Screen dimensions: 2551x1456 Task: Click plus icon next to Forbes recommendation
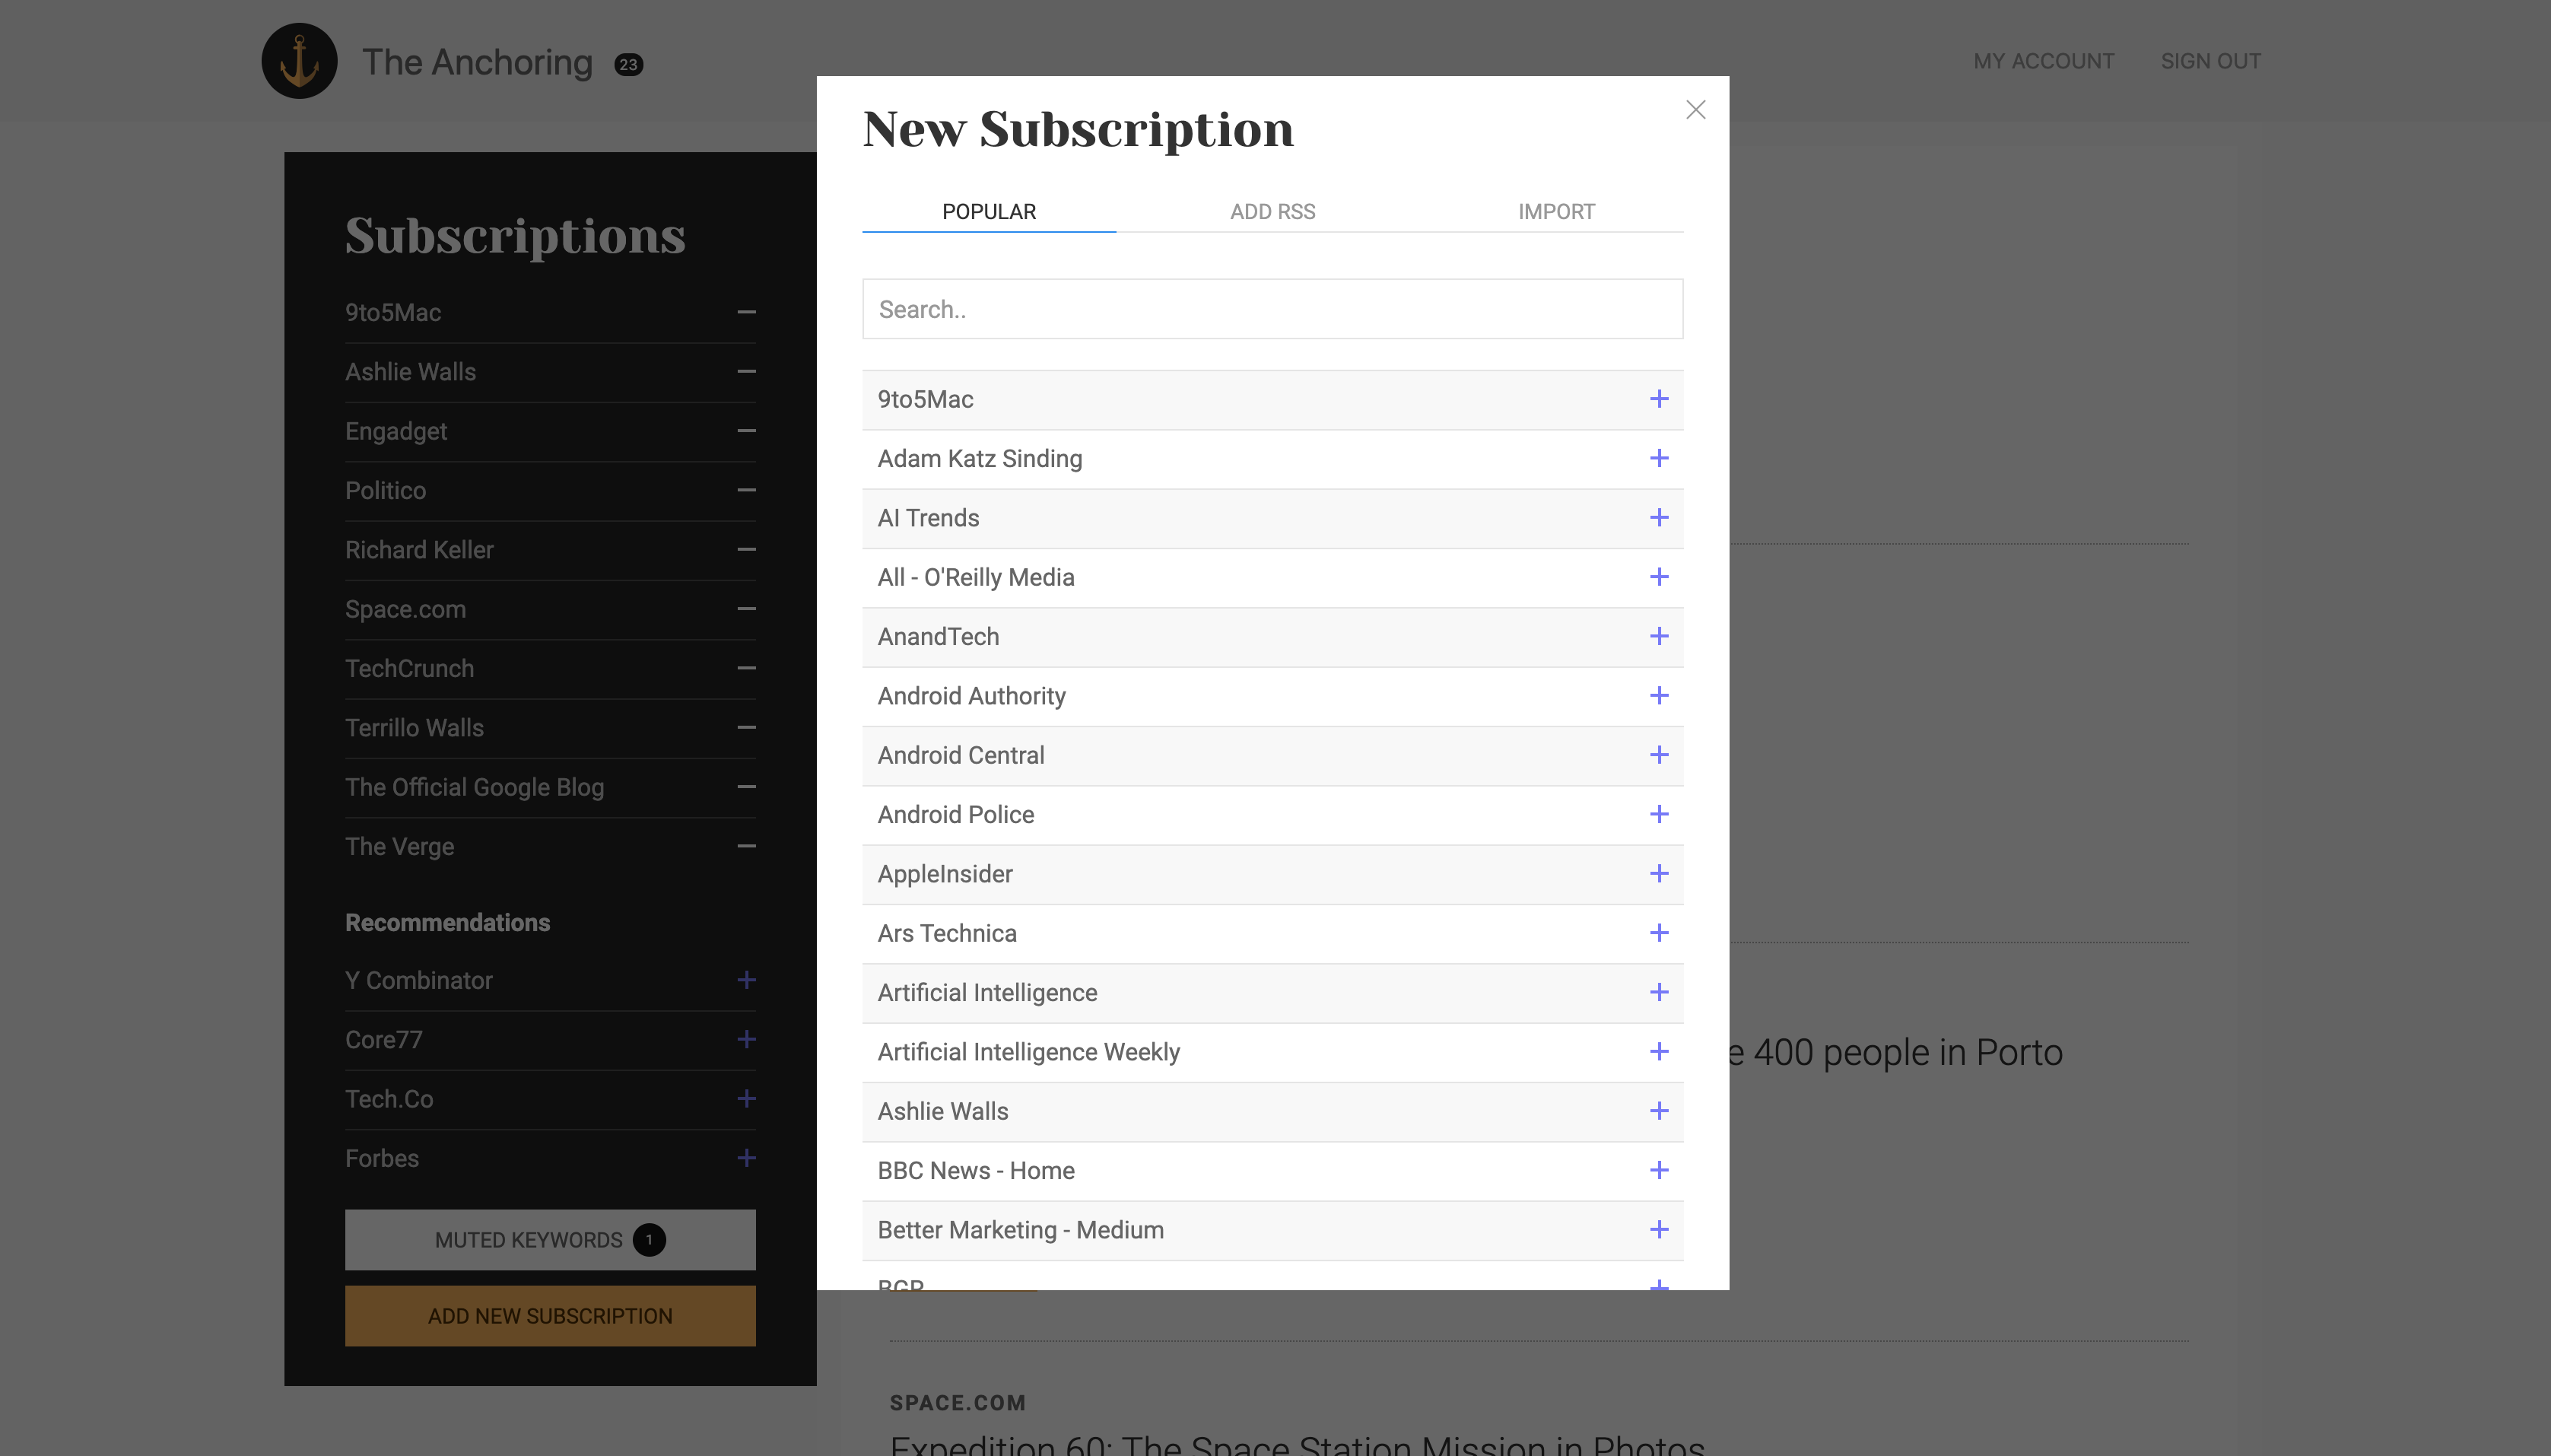745,1158
